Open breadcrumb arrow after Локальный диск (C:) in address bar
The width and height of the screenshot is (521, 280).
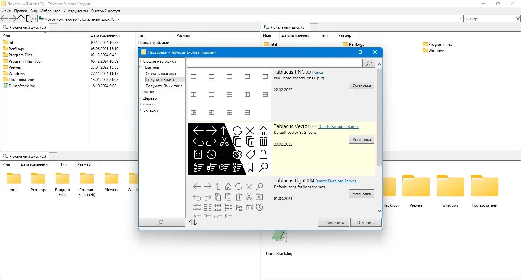pyautogui.click(x=118, y=19)
